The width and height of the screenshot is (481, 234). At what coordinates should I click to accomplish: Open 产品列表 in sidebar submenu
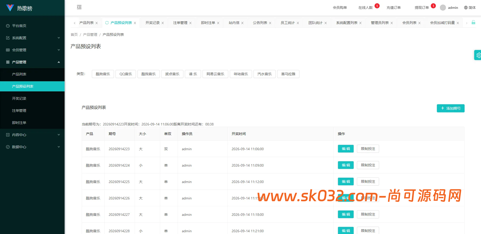pos(32,74)
